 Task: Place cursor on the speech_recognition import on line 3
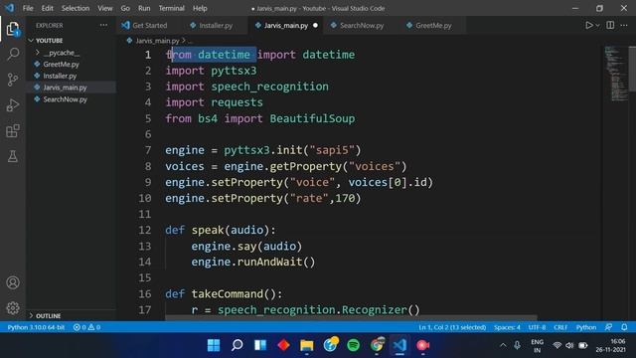pos(269,87)
